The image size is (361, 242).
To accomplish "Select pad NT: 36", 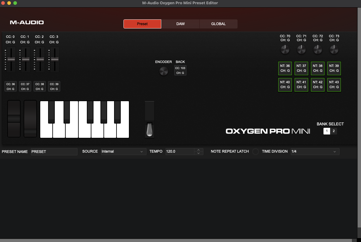I will click(285, 68).
